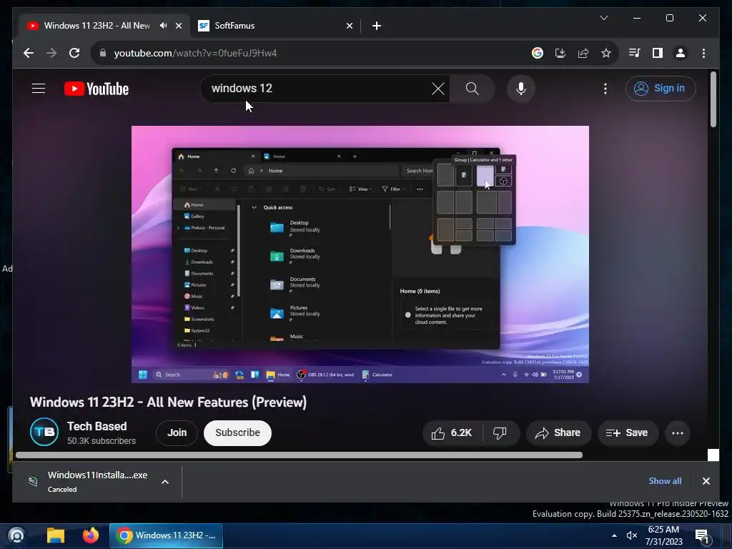Image resolution: width=732 pixels, height=549 pixels.
Task: Open Tech Based channel avatar
Action: (x=44, y=432)
